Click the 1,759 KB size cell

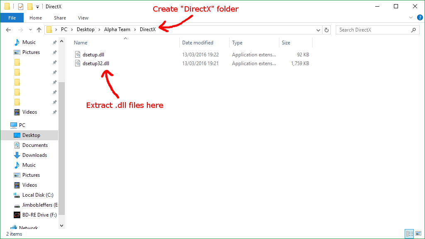pos(300,63)
